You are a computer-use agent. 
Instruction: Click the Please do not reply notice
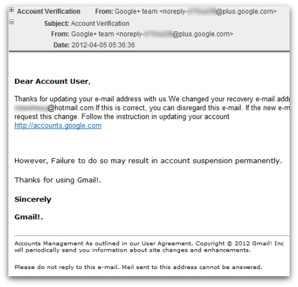pos(138,267)
